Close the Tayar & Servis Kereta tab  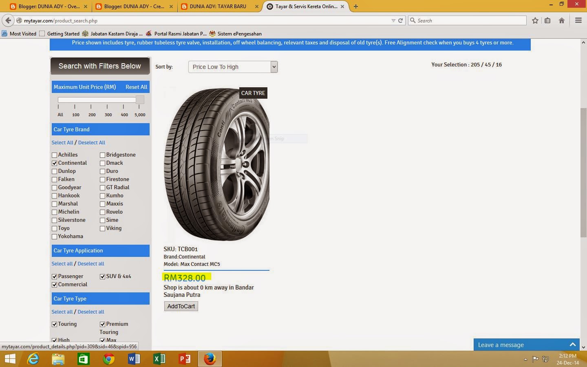tap(342, 7)
